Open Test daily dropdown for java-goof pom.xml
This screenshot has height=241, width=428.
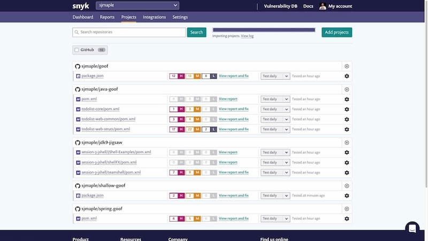pyautogui.click(x=275, y=99)
